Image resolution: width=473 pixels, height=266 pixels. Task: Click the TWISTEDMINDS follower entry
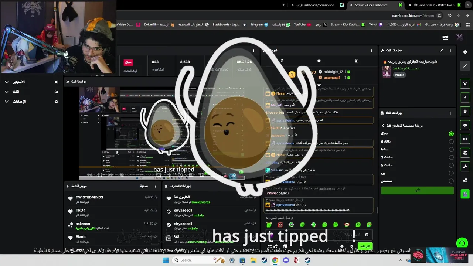pos(113,199)
